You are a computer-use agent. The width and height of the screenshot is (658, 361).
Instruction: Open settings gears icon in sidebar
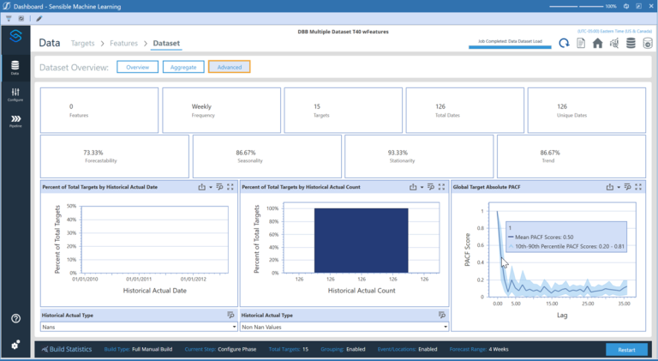(15, 345)
